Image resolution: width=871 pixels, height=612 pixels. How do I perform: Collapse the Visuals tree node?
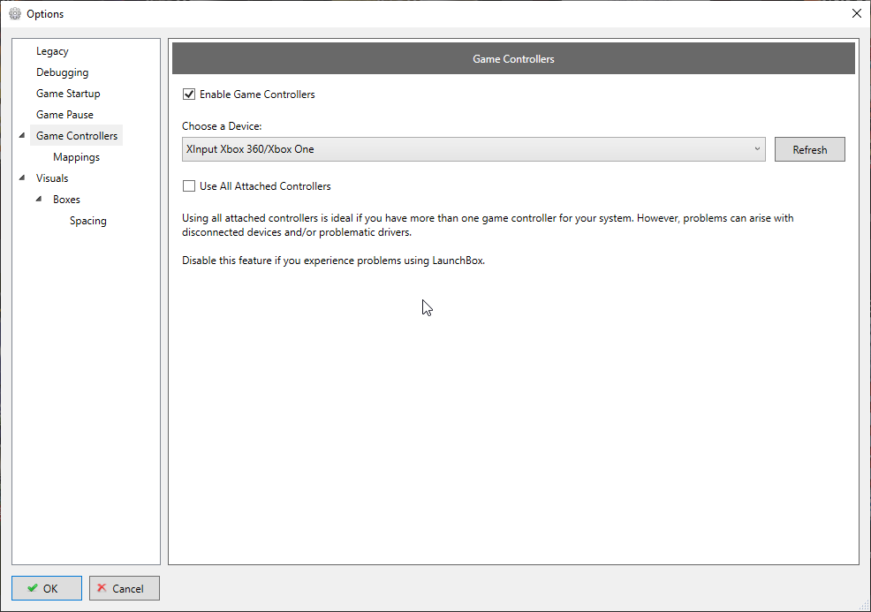(x=22, y=178)
